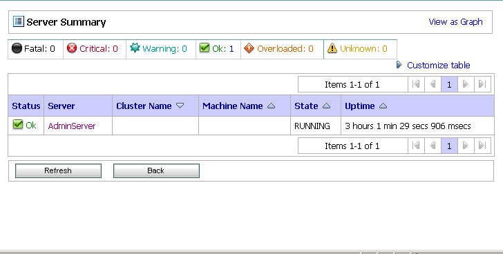503x254 pixels.
Task: Go to next page in bottom pager
Action: click(466, 146)
